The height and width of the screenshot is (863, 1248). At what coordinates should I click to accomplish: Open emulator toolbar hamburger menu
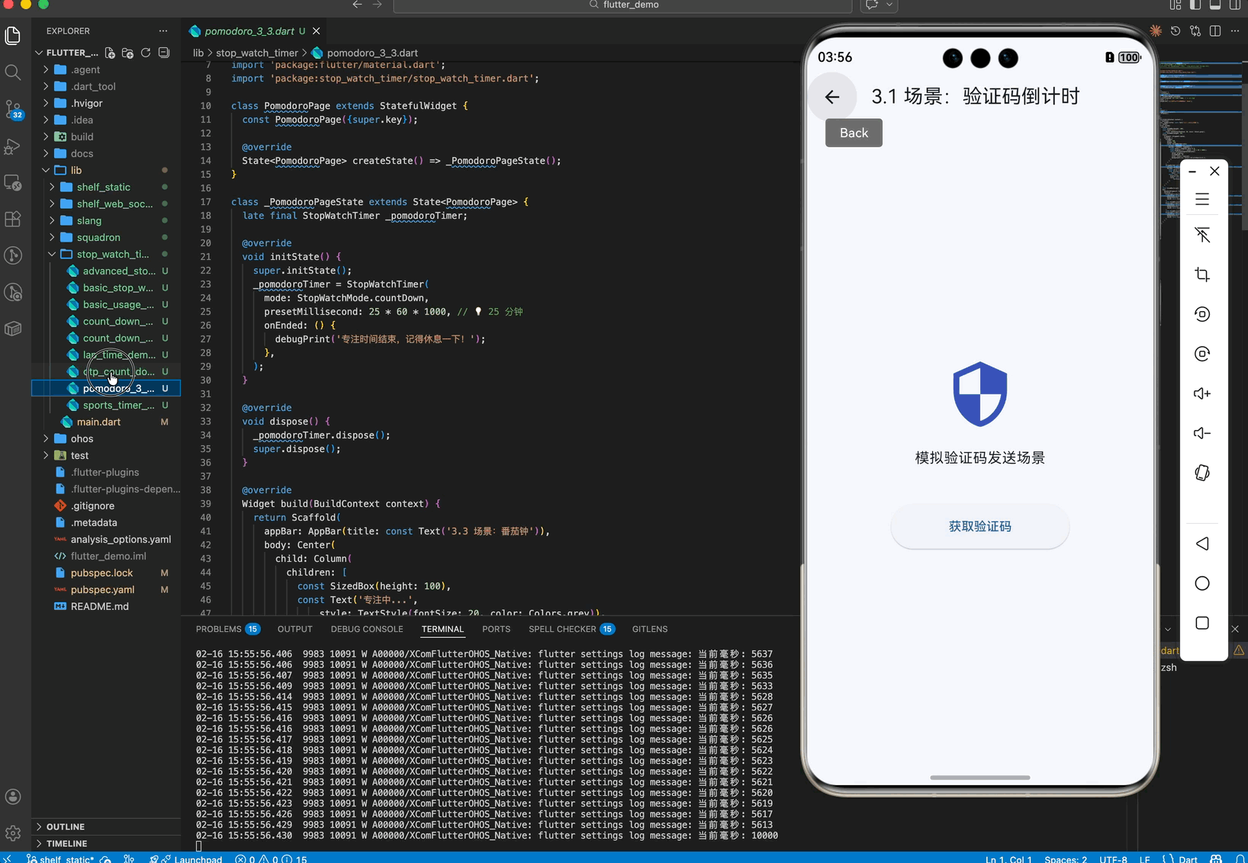tap(1202, 200)
